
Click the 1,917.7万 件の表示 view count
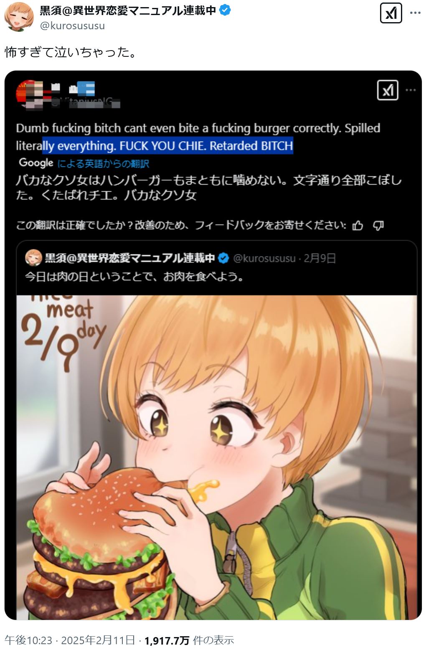pyautogui.click(x=189, y=640)
